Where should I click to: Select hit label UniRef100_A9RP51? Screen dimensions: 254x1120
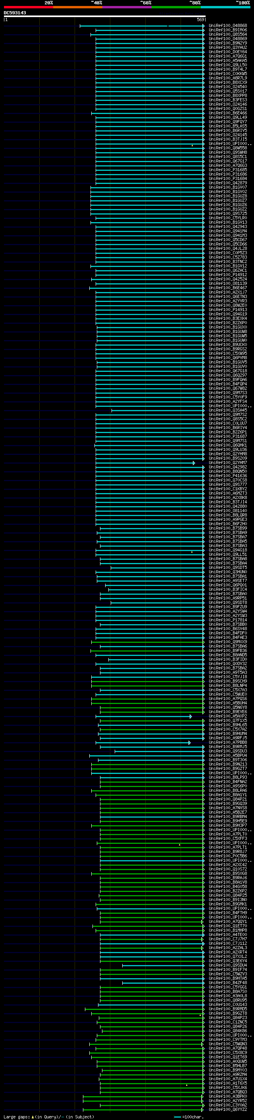pyautogui.click(x=228, y=598)
